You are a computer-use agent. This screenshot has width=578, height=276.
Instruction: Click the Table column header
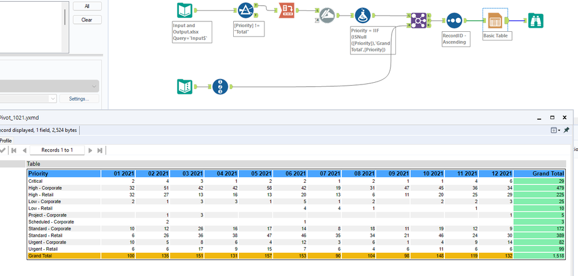pyautogui.click(x=296, y=164)
